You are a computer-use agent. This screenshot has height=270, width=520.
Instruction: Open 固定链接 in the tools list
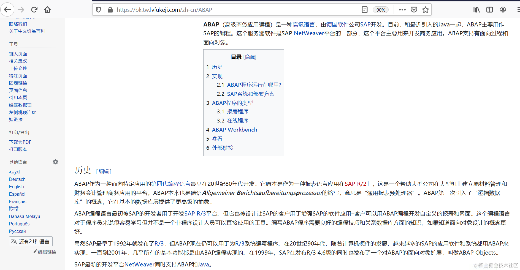pyautogui.click(x=18, y=83)
